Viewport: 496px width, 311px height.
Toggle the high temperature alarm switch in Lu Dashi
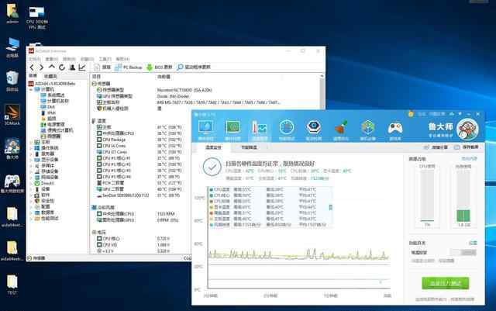[x=463, y=252]
